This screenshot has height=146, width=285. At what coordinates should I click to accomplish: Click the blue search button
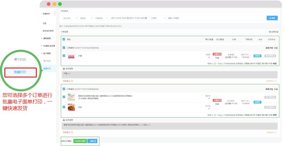(x=272, y=18)
